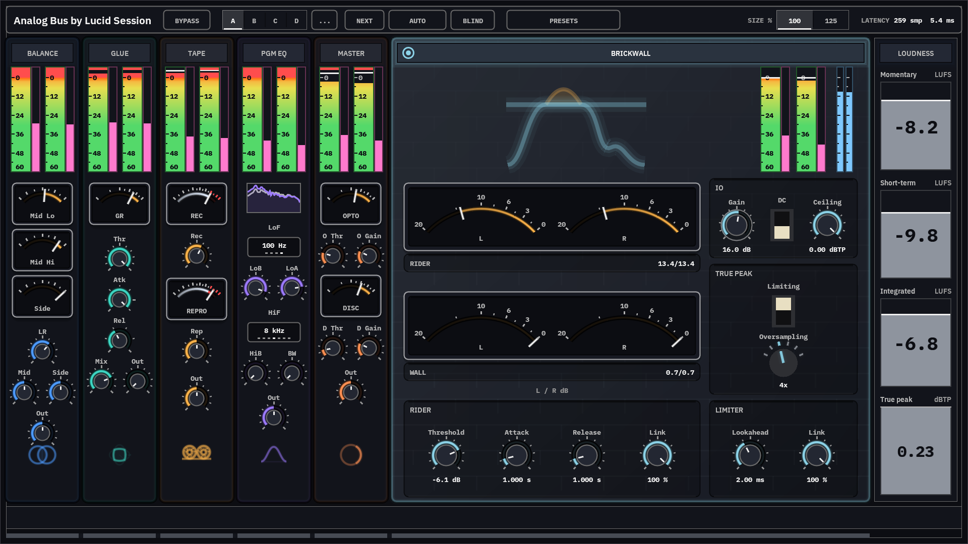This screenshot has width=968, height=544.
Task: Click the True peak readout 0.23
Action: [916, 451]
